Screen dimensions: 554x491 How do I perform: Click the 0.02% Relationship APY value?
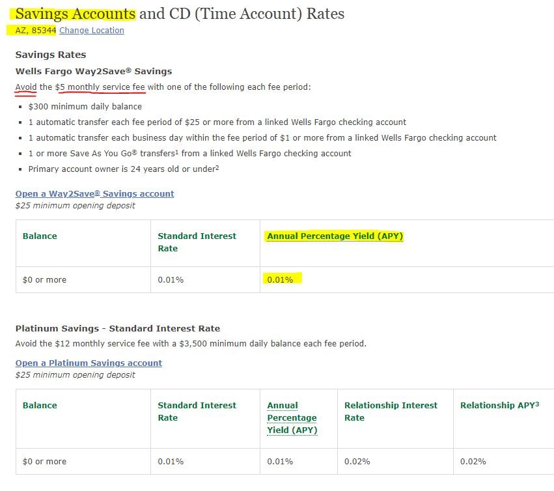[473, 462]
